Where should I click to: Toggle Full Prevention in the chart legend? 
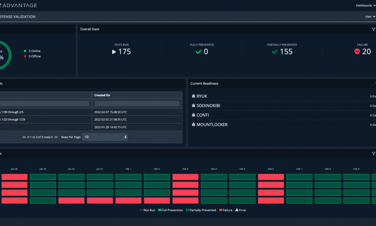coord(171,210)
